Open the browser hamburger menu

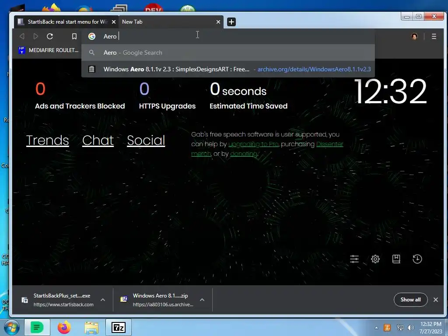click(434, 36)
